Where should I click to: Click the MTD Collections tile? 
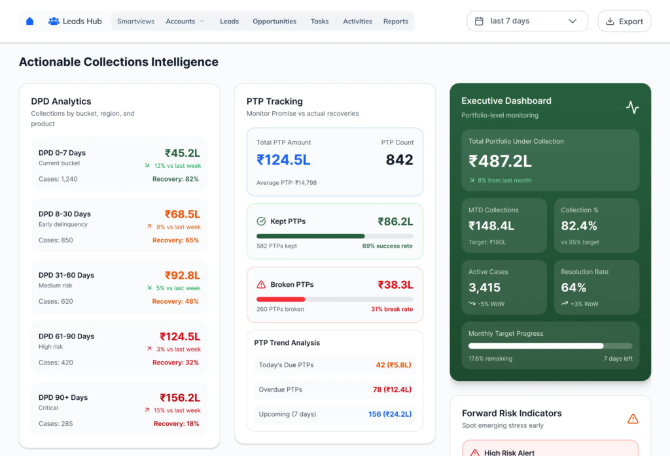tap(504, 225)
